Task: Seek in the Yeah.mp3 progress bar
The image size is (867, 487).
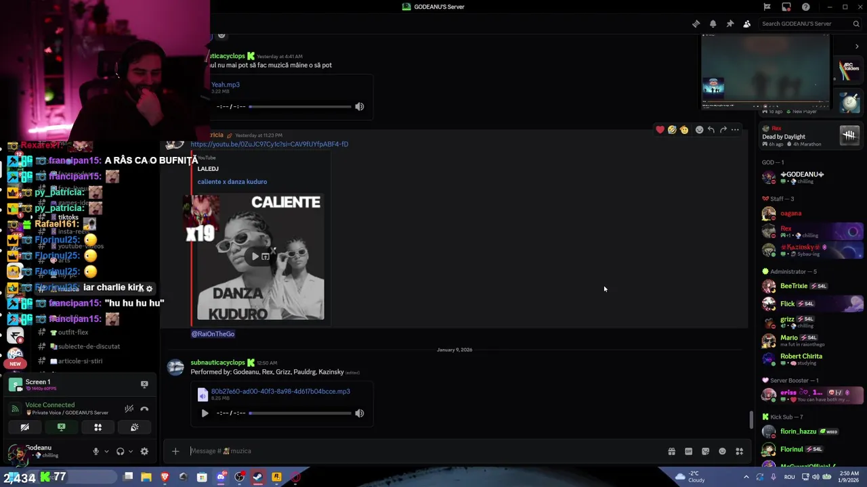Action: point(300,106)
